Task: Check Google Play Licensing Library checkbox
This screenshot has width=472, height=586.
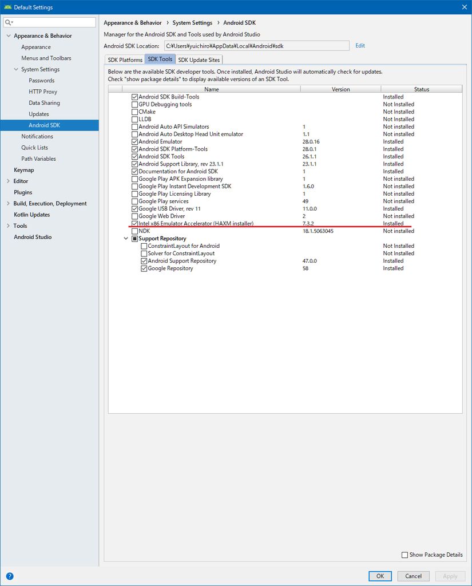Action: click(x=134, y=194)
